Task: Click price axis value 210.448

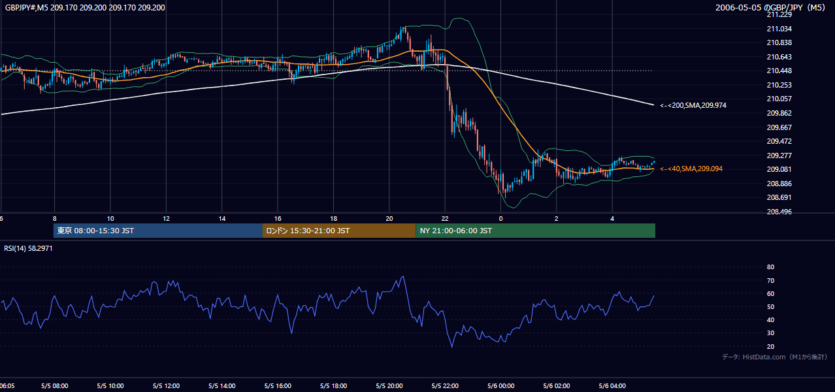Action: point(778,71)
